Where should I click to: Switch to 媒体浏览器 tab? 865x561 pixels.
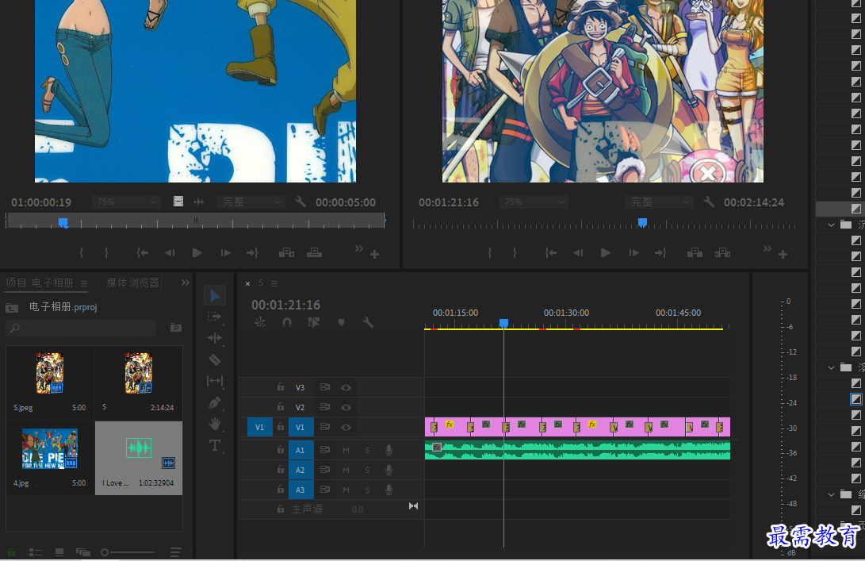[x=132, y=282]
